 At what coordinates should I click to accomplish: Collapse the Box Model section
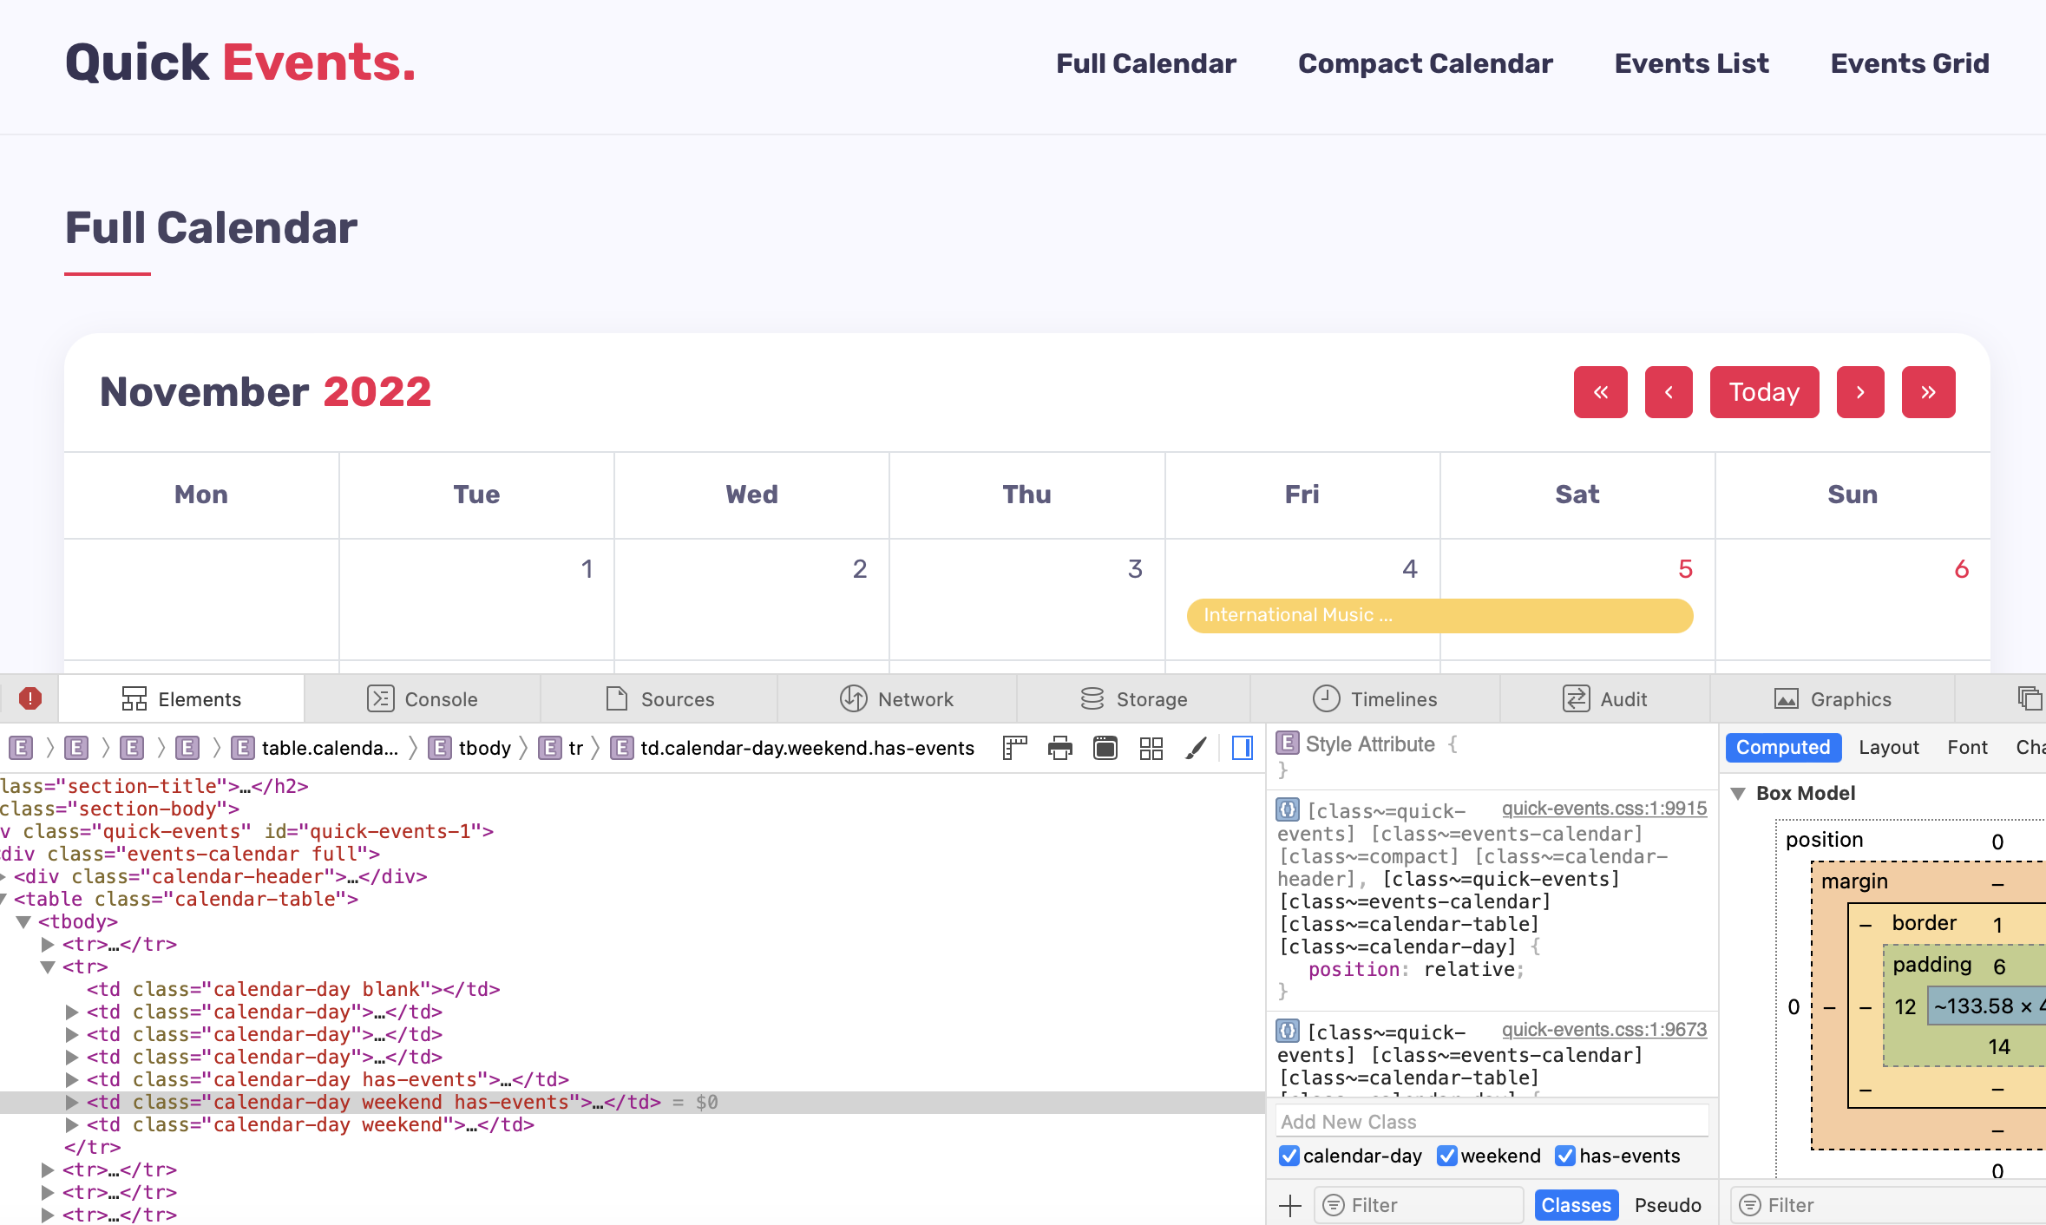pos(1739,793)
